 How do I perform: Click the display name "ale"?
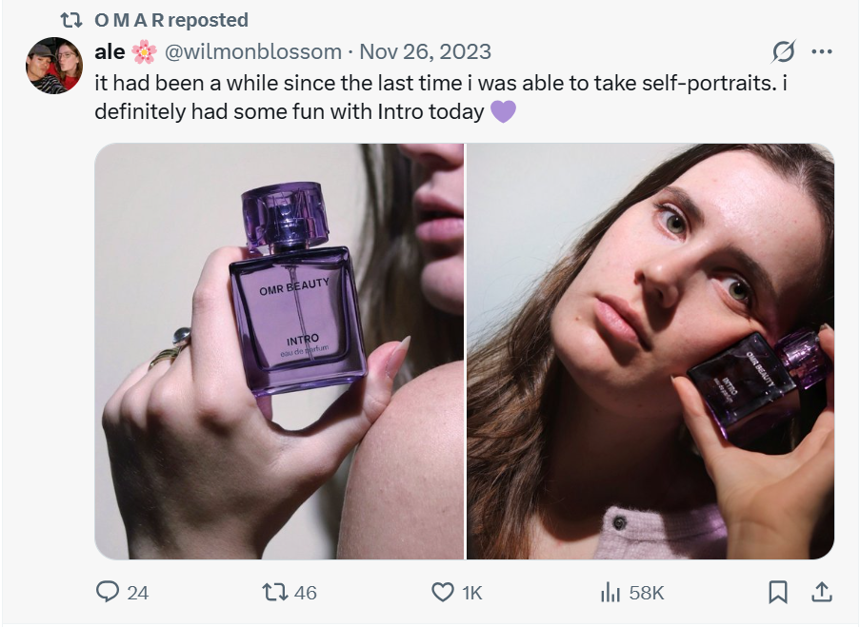110,51
